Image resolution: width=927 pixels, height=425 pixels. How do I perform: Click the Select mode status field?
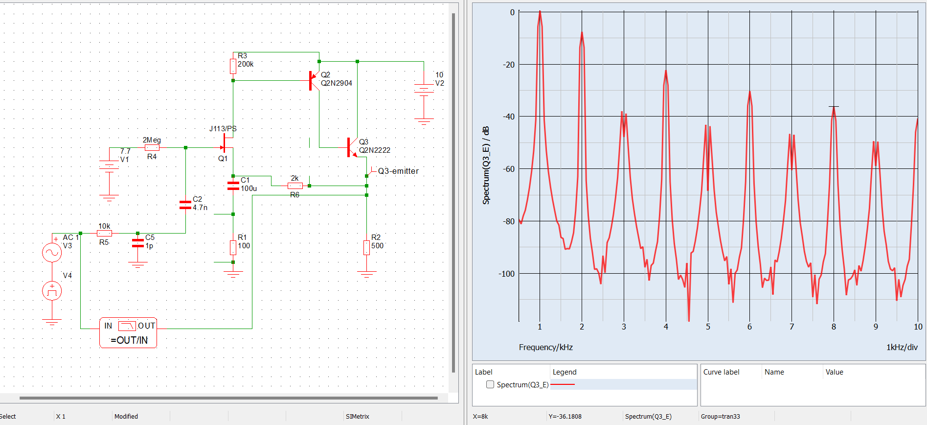[7, 417]
